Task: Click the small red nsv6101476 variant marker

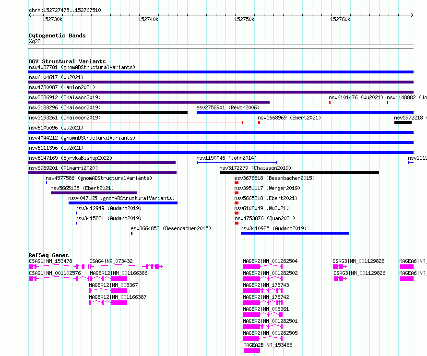Action: pos(330,102)
